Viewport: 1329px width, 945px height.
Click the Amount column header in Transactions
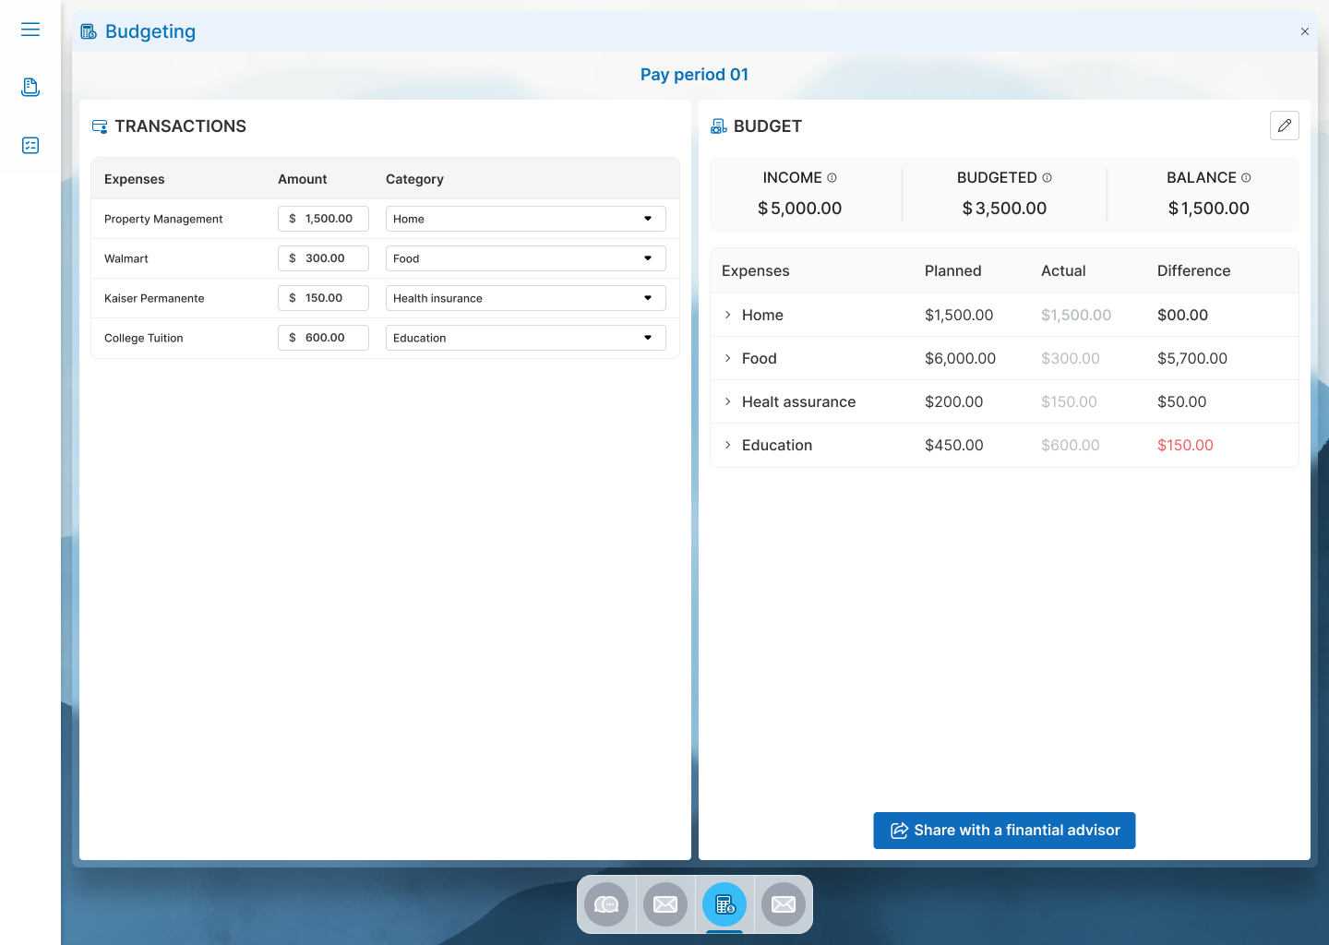coord(303,179)
